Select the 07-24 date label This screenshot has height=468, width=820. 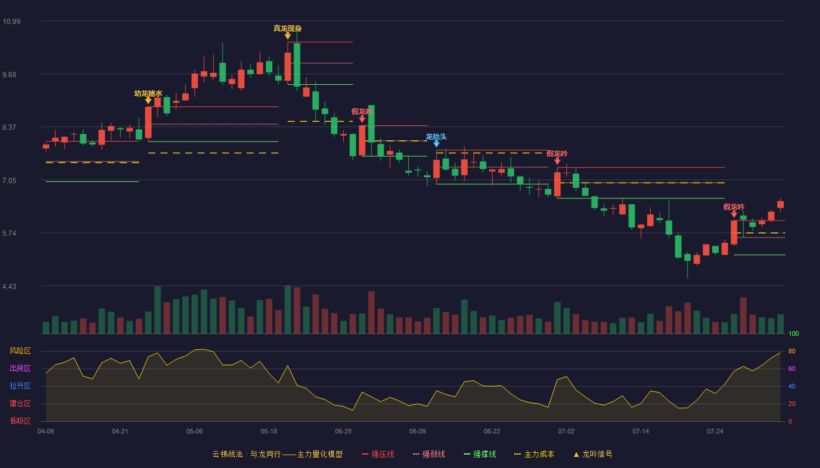715,431
